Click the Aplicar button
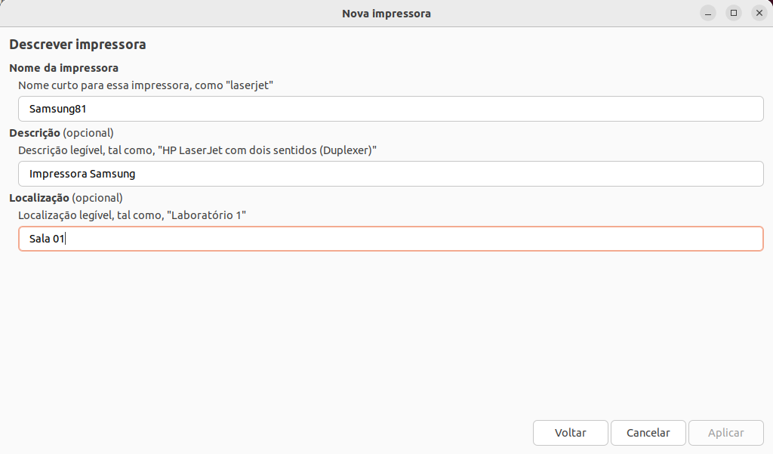Viewport: 773px width, 454px height. (x=725, y=433)
